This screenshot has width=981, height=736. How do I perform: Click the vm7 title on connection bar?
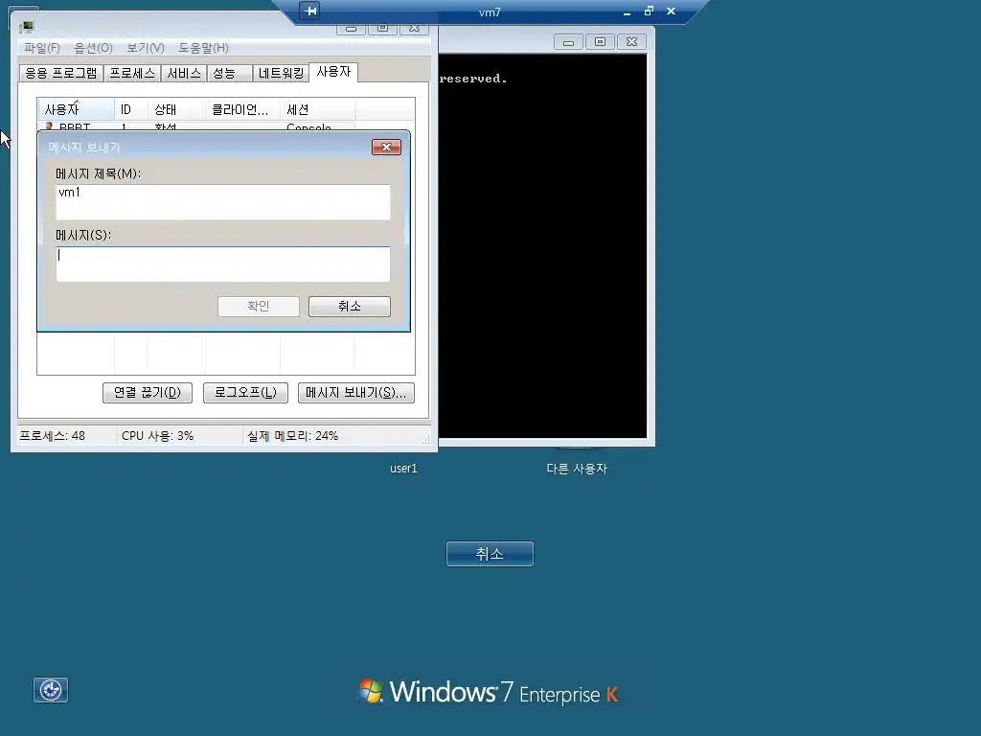[490, 11]
